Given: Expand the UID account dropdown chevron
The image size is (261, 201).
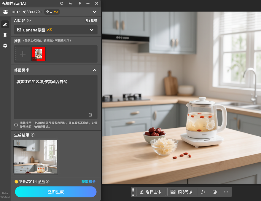Looking at the screenshot, I should point(95,12).
